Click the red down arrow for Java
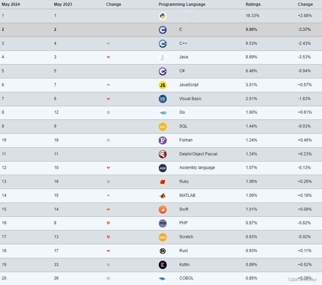The width and height of the screenshot is (322, 285). pyautogui.click(x=108, y=57)
